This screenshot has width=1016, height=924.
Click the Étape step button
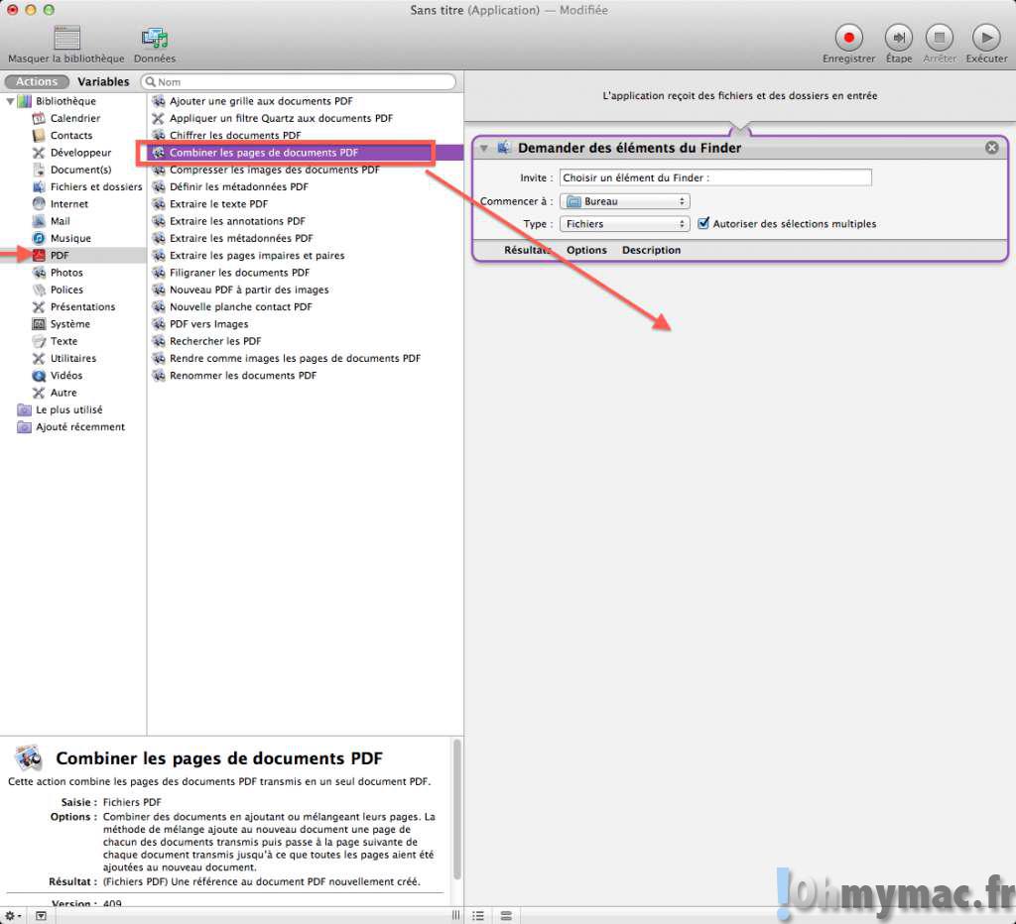pyautogui.click(x=898, y=38)
